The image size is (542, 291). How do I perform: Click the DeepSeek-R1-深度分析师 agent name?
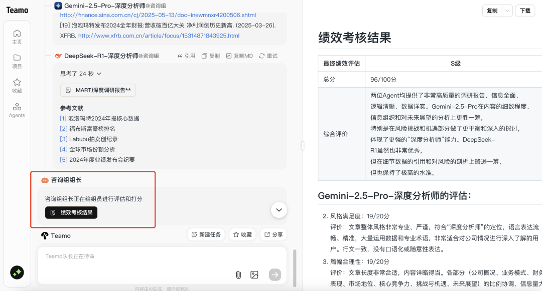click(x=101, y=56)
